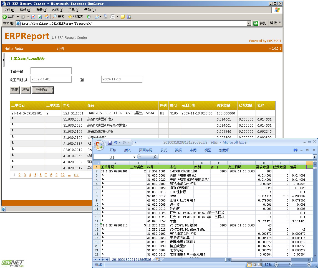The width and height of the screenshot is (318, 268).
Task: Click IE's forward arrow button
Action: point(23,17)
